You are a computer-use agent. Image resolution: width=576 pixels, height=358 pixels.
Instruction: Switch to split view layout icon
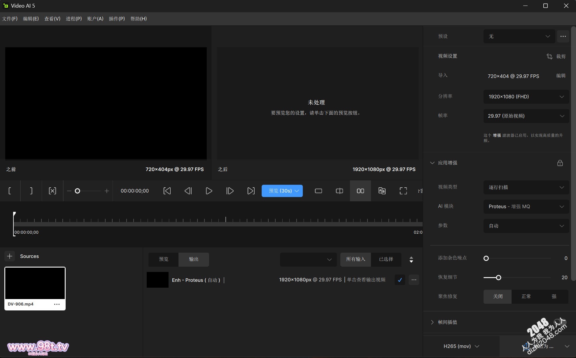click(x=339, y=191)
